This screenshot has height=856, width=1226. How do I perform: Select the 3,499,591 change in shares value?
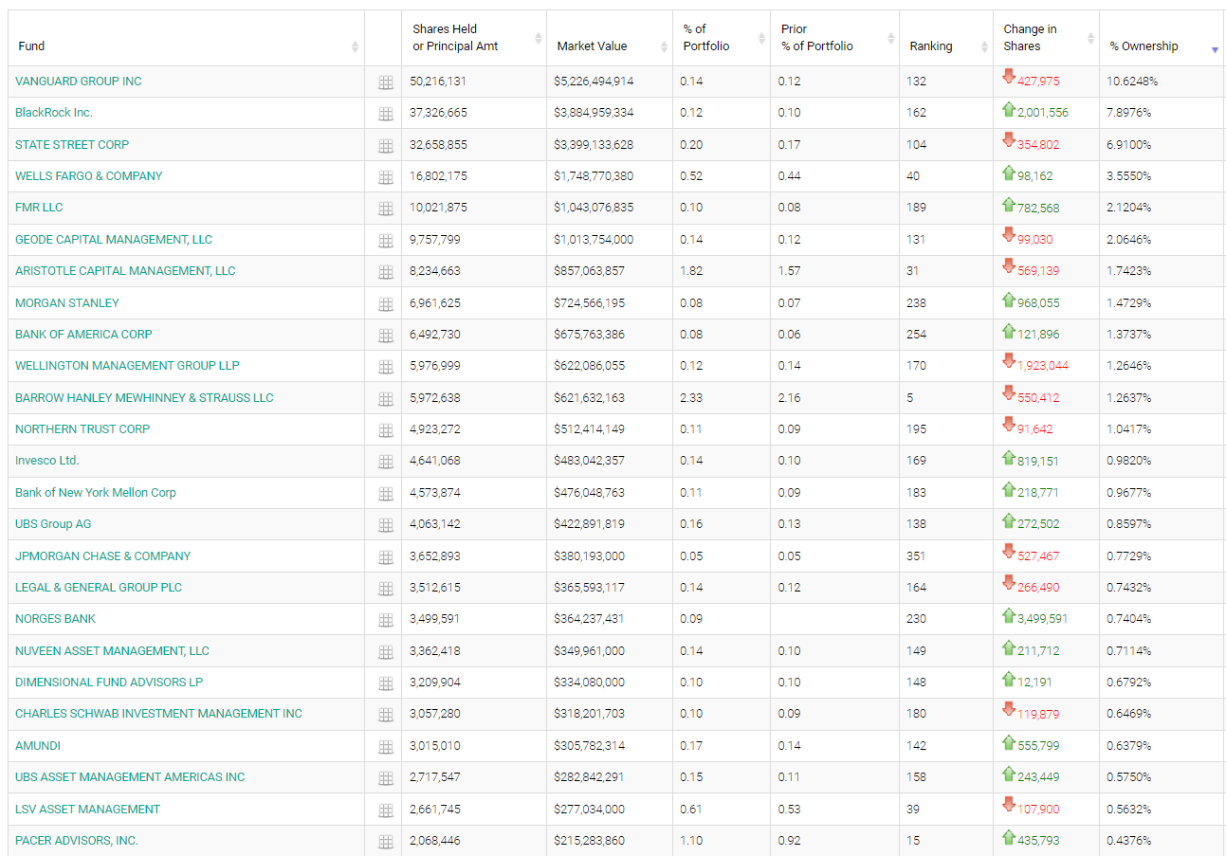(x=1042, y=619)
